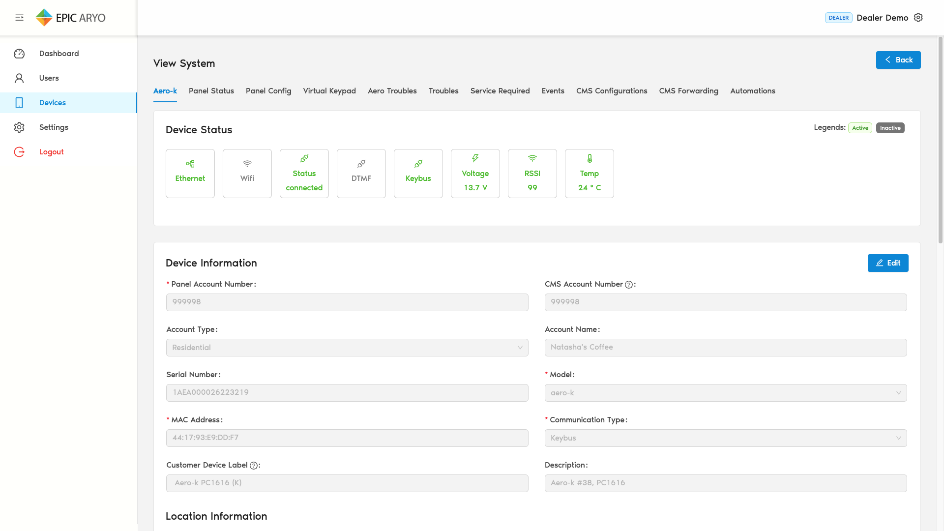The image size is (944, 531).
Task: Click CMS Account Number help icon
Action: pyautogui.click(x=628, y=285)
